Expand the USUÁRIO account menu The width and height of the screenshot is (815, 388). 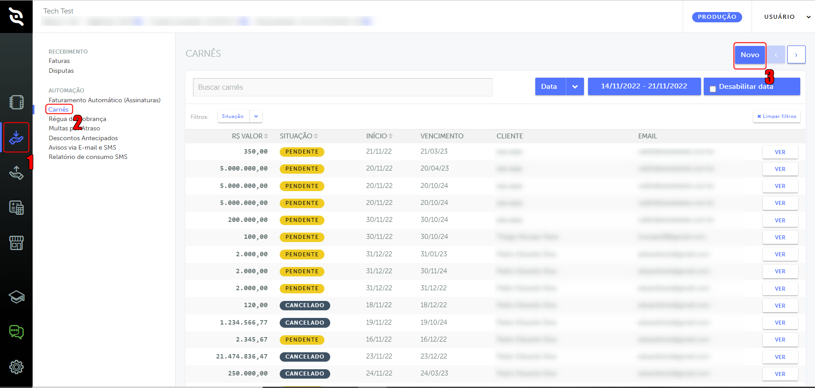coord(787,17)
